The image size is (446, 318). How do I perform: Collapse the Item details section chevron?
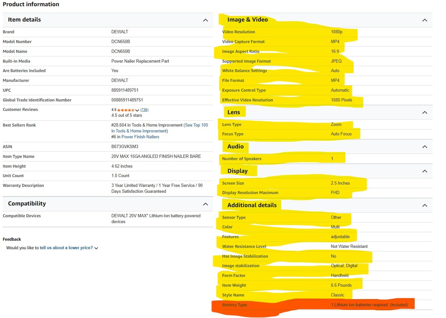coord(206,20)
